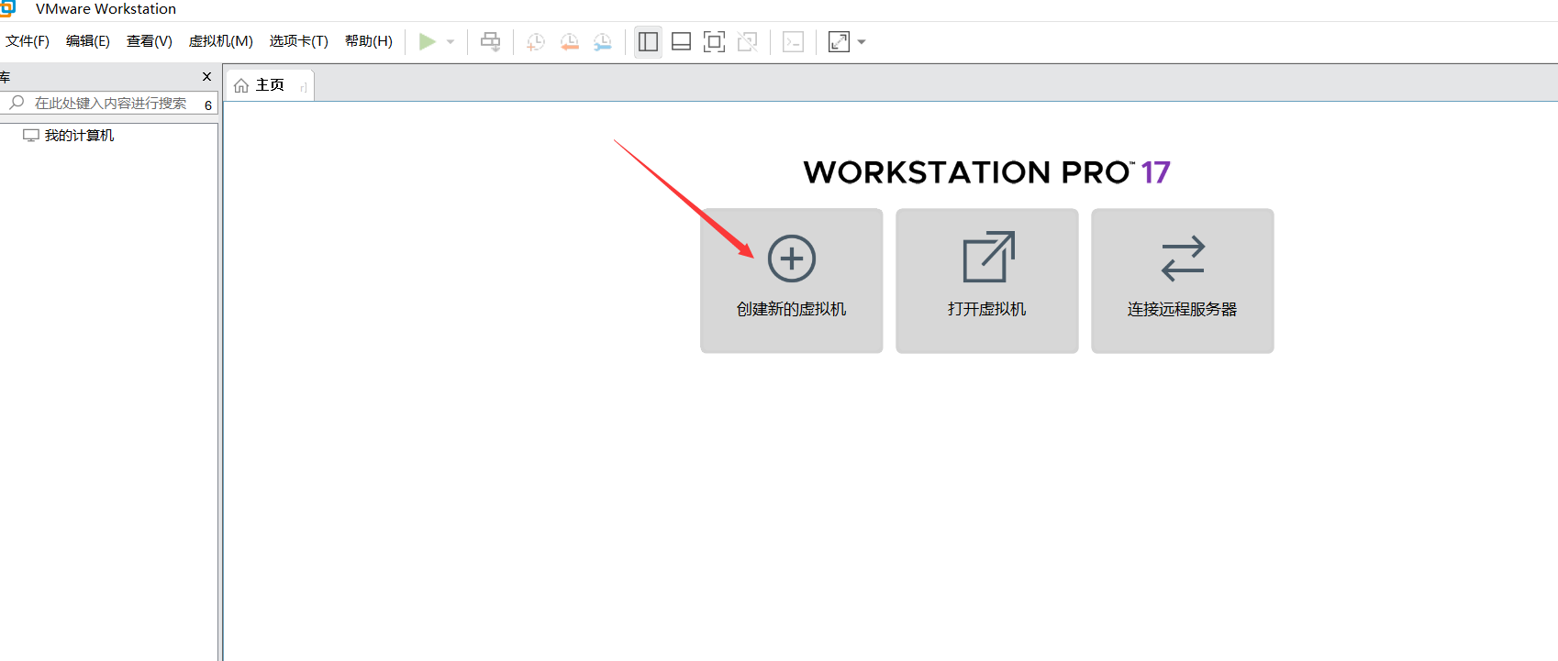The image size is (1558, 661).
Task: Open the 文件(F) menu
Action: coord(28,41)
